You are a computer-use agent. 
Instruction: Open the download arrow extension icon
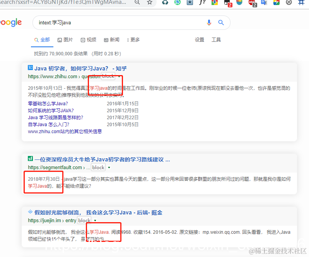(215, 2)
